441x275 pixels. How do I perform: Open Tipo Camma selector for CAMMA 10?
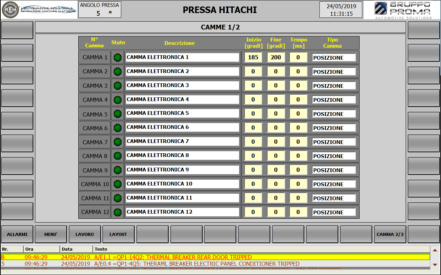334,184
